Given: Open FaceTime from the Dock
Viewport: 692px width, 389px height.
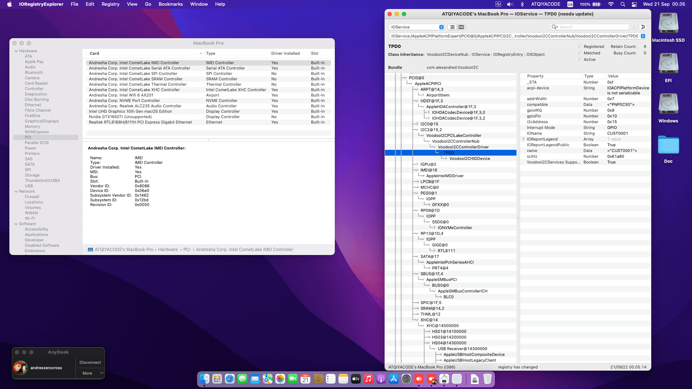Looking at the screenshot, I should click(293, 379).
